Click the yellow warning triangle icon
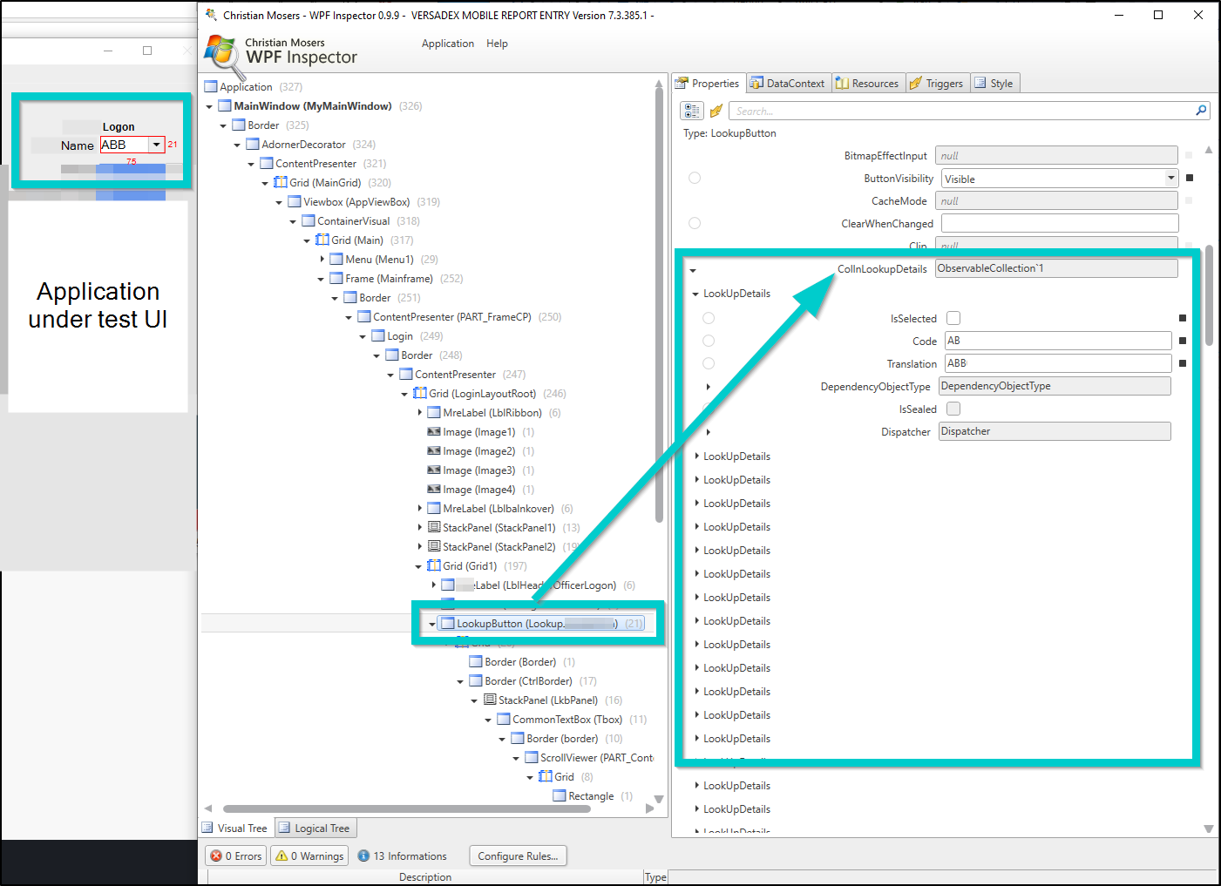The width and height of the screenshot is (1221, 886). 282,856
